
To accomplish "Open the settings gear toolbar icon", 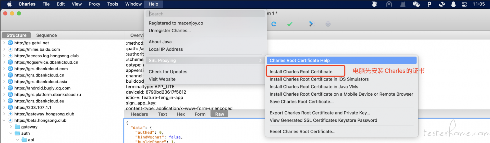I will (x=328, y=24).
